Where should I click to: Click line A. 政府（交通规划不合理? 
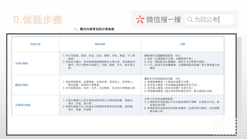coord(170,59)
